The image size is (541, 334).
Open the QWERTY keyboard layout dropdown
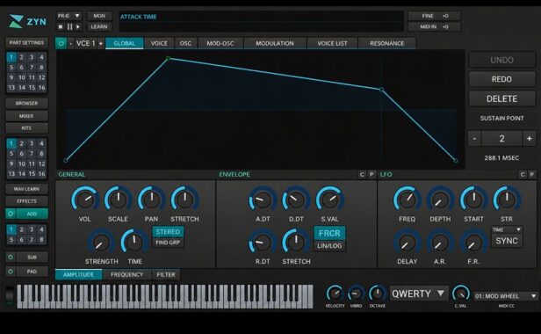click(x=418, y=294)
